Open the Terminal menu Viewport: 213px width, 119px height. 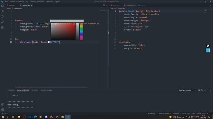pos(50,2)
